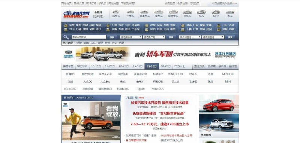Click the 会员登录 link

click(x=170, y=3)
